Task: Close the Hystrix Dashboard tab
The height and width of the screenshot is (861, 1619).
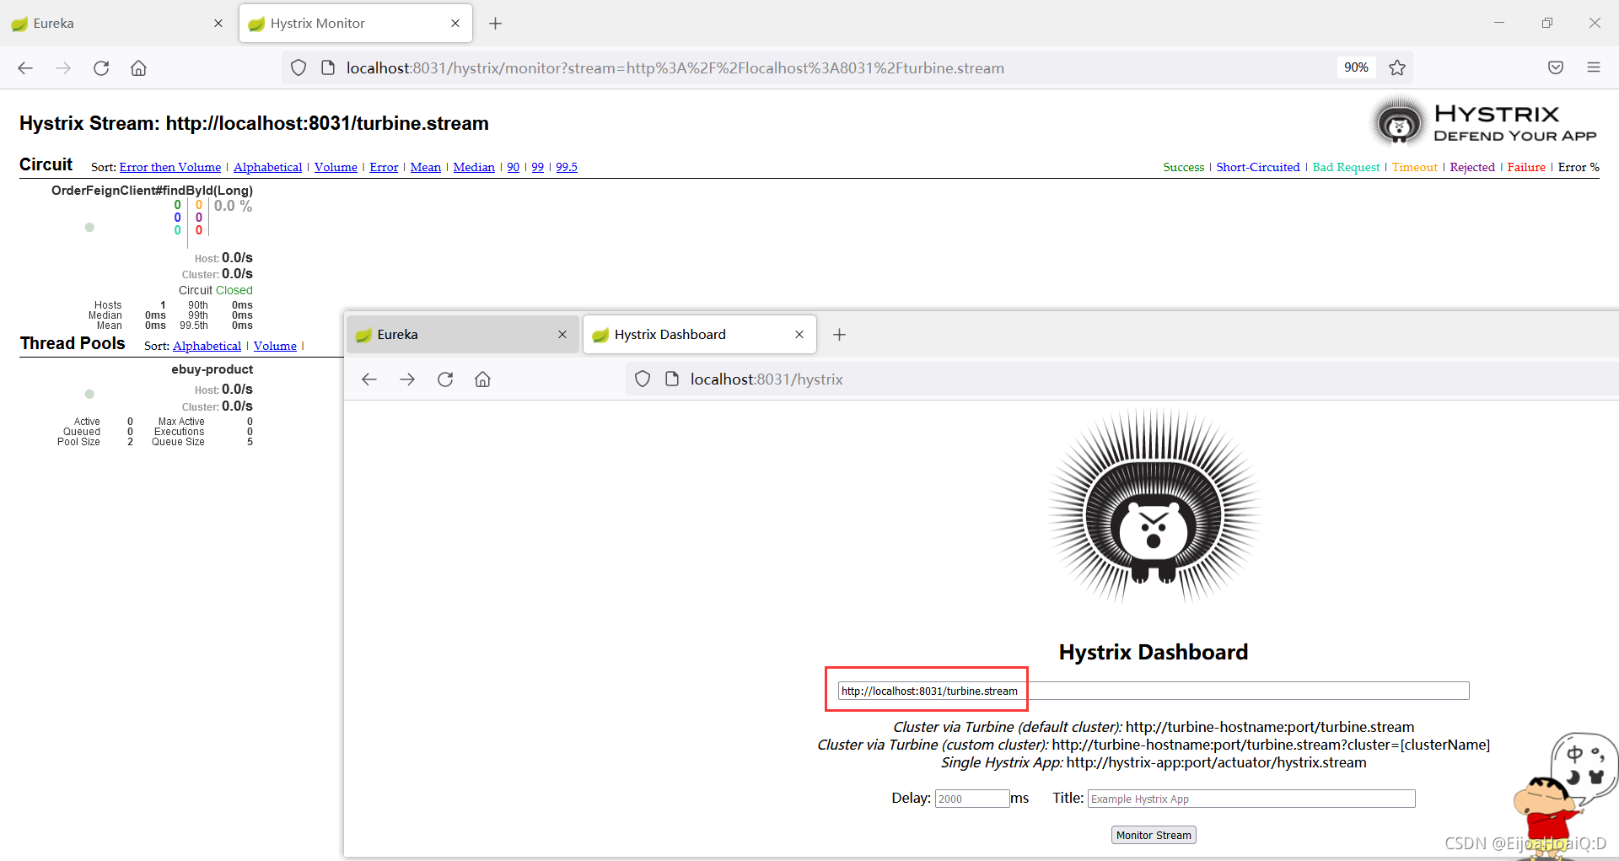Action: tap(799, 335)
